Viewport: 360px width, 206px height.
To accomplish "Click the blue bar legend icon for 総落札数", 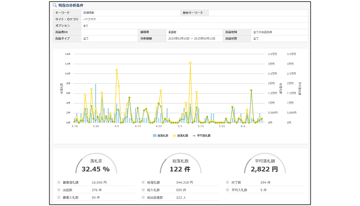I will pyautogui.click(x=154, y=136).
